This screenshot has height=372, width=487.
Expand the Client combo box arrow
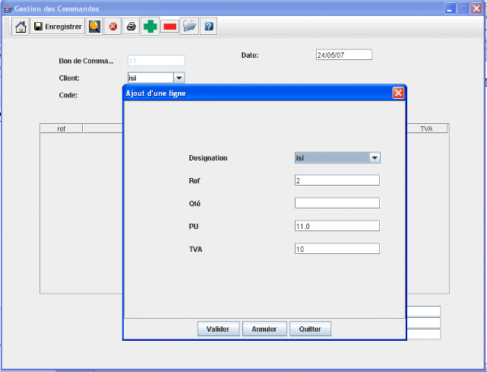179,78
